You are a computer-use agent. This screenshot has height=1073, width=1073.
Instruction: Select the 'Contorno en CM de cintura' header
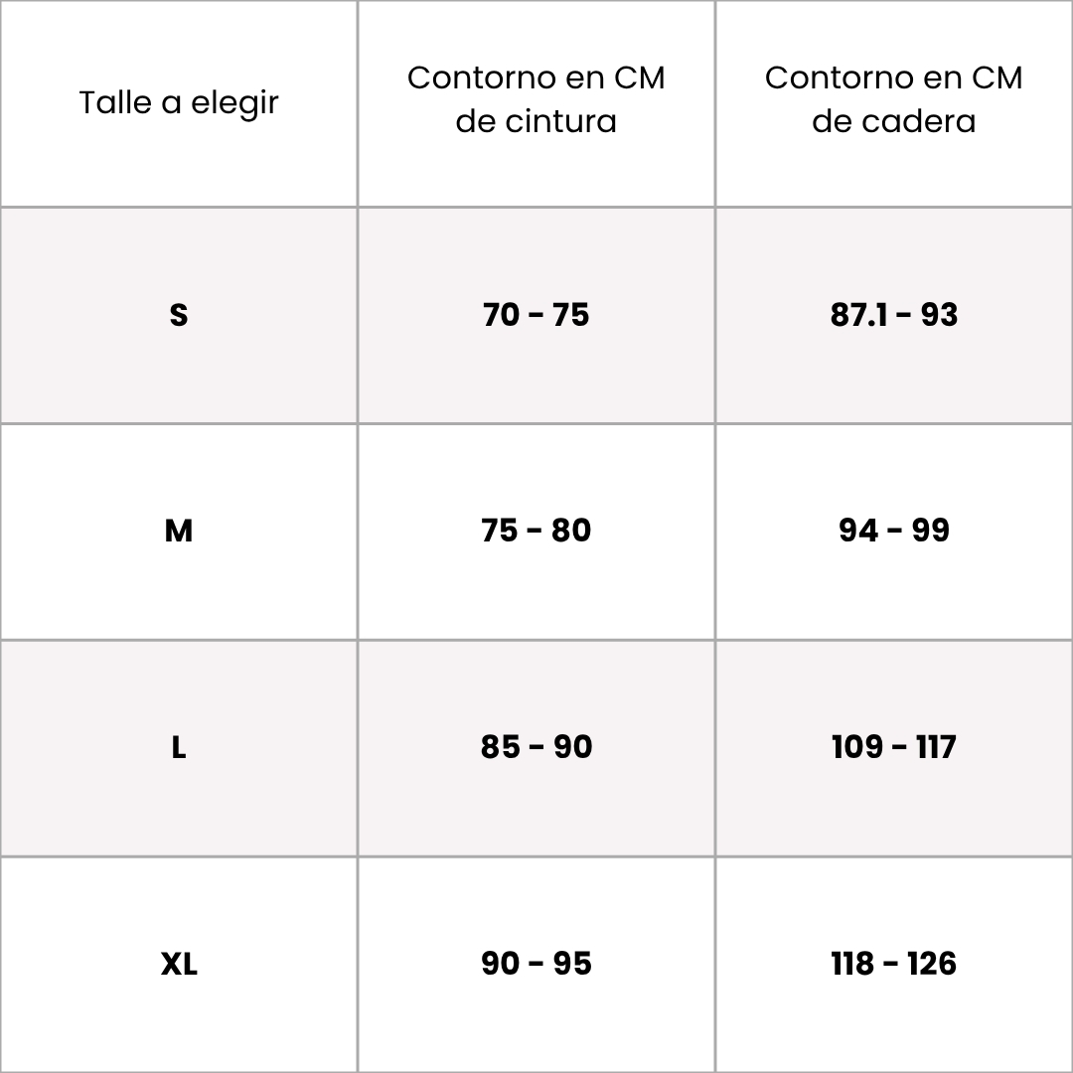tap(536, 99)
